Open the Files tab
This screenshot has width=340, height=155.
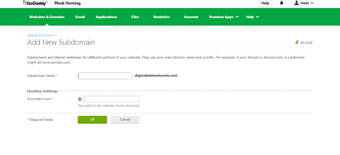point(135,17)
